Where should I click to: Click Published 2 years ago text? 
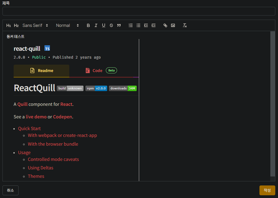coord(77,58)
